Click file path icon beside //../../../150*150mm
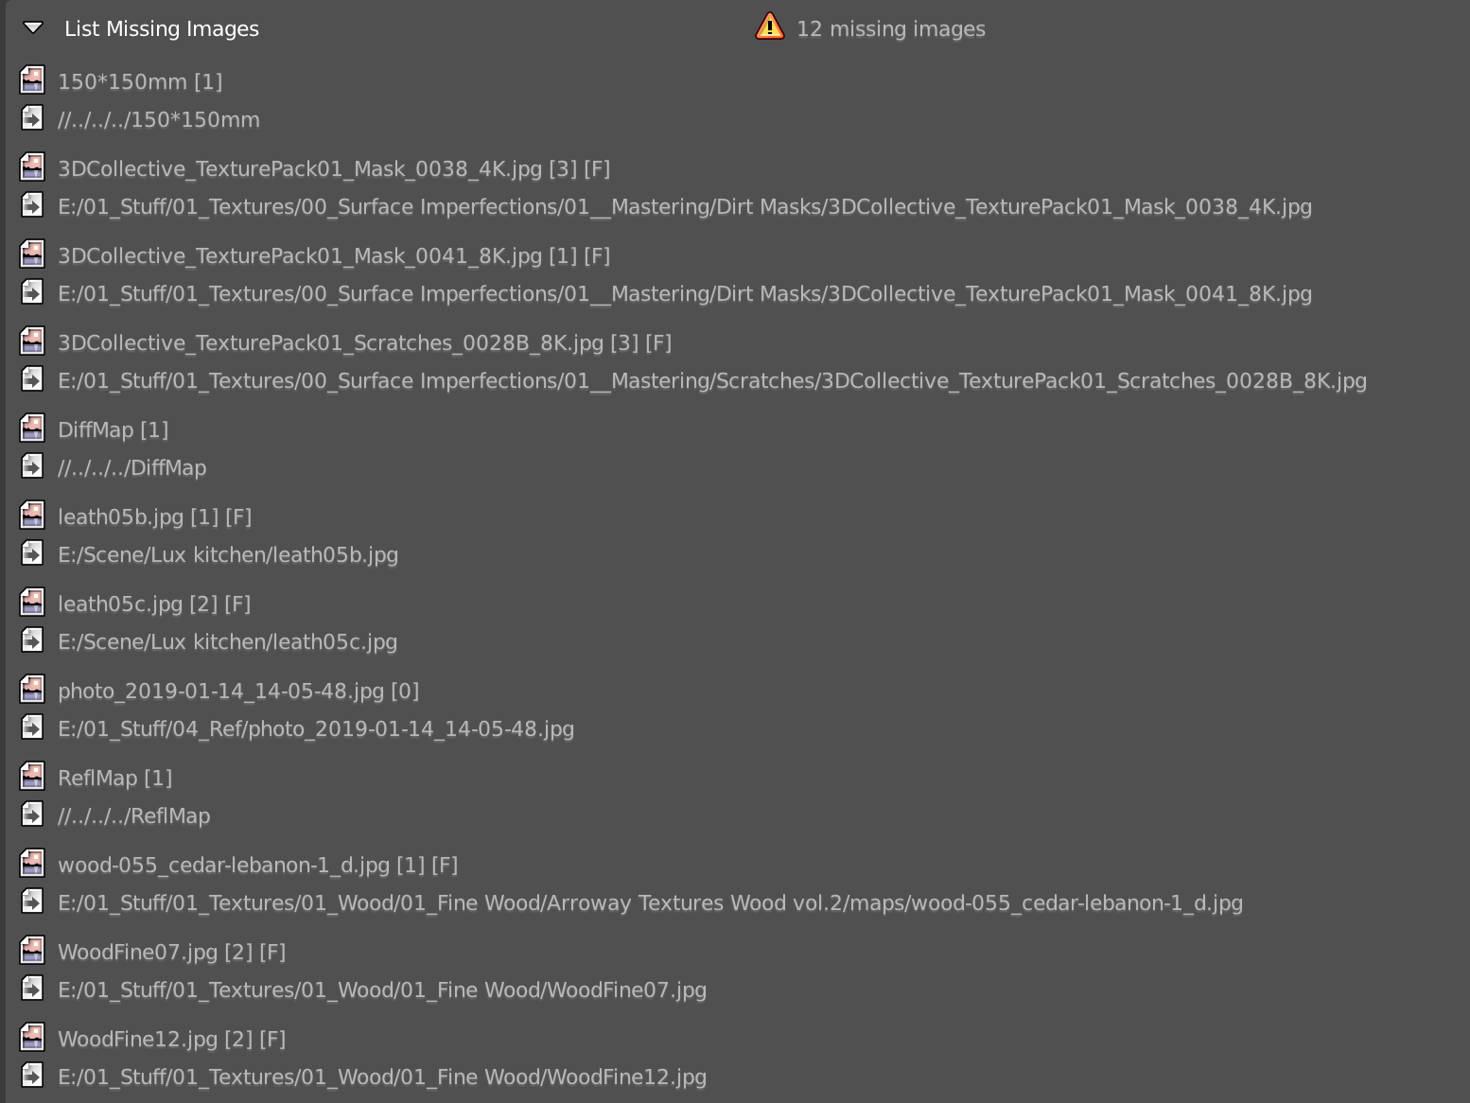The height and width of the screenshot is (1103, 1470). [32, 118]
